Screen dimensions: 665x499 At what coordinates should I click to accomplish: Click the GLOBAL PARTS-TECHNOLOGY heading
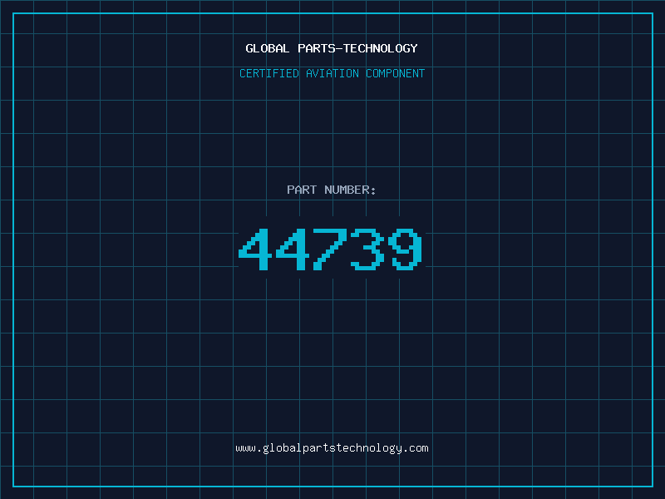click(x=332, y=48)
